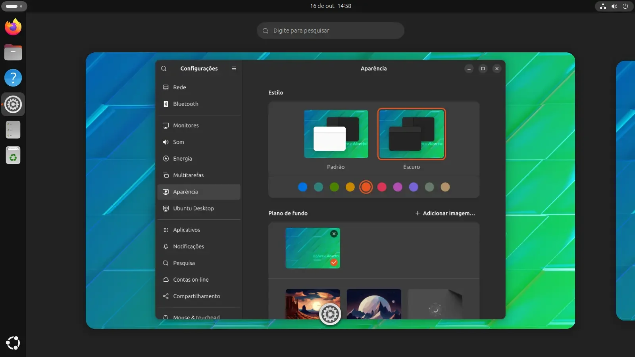Click the search field Digite para pesquisar
Screen dimensions: 635x357
coord(331,31)
